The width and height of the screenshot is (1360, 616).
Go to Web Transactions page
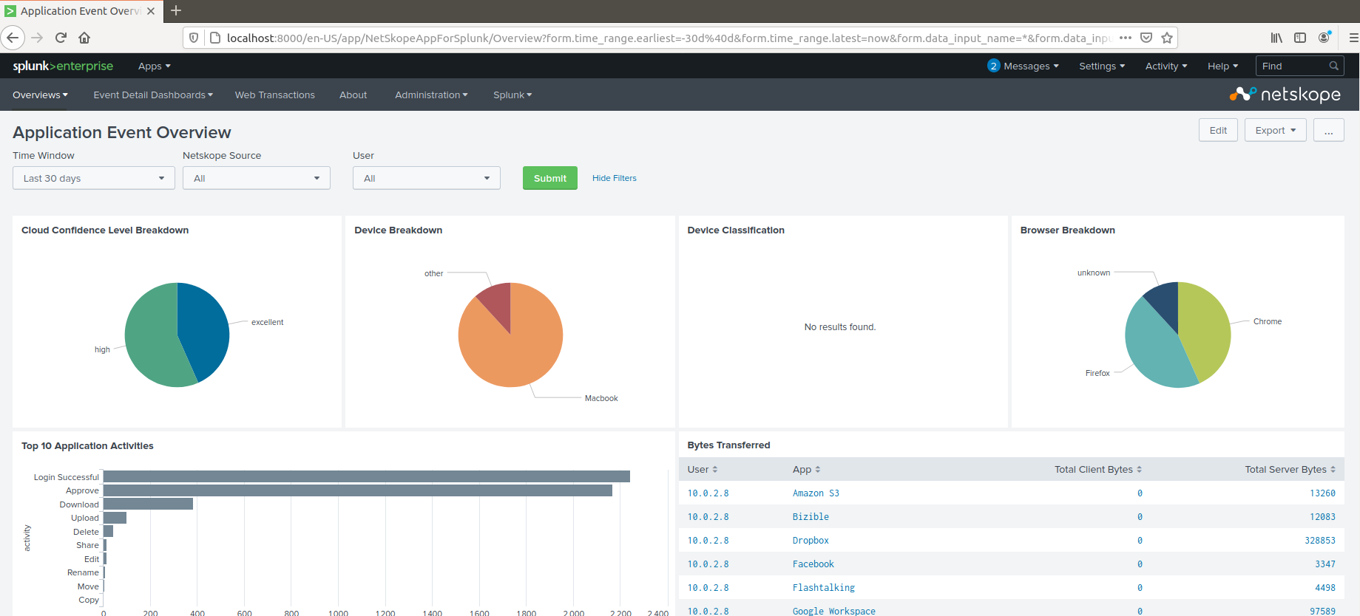pos(275,95)
